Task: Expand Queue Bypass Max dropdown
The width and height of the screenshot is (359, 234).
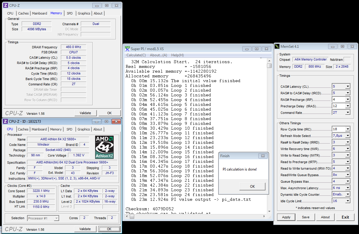Action: click(x=347, y=181)
